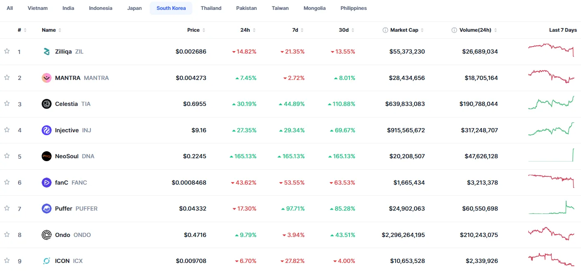This screenshot has width=581, height=272.
Task: Sort table by 30d change column
Action: click(x=347, y=30)
